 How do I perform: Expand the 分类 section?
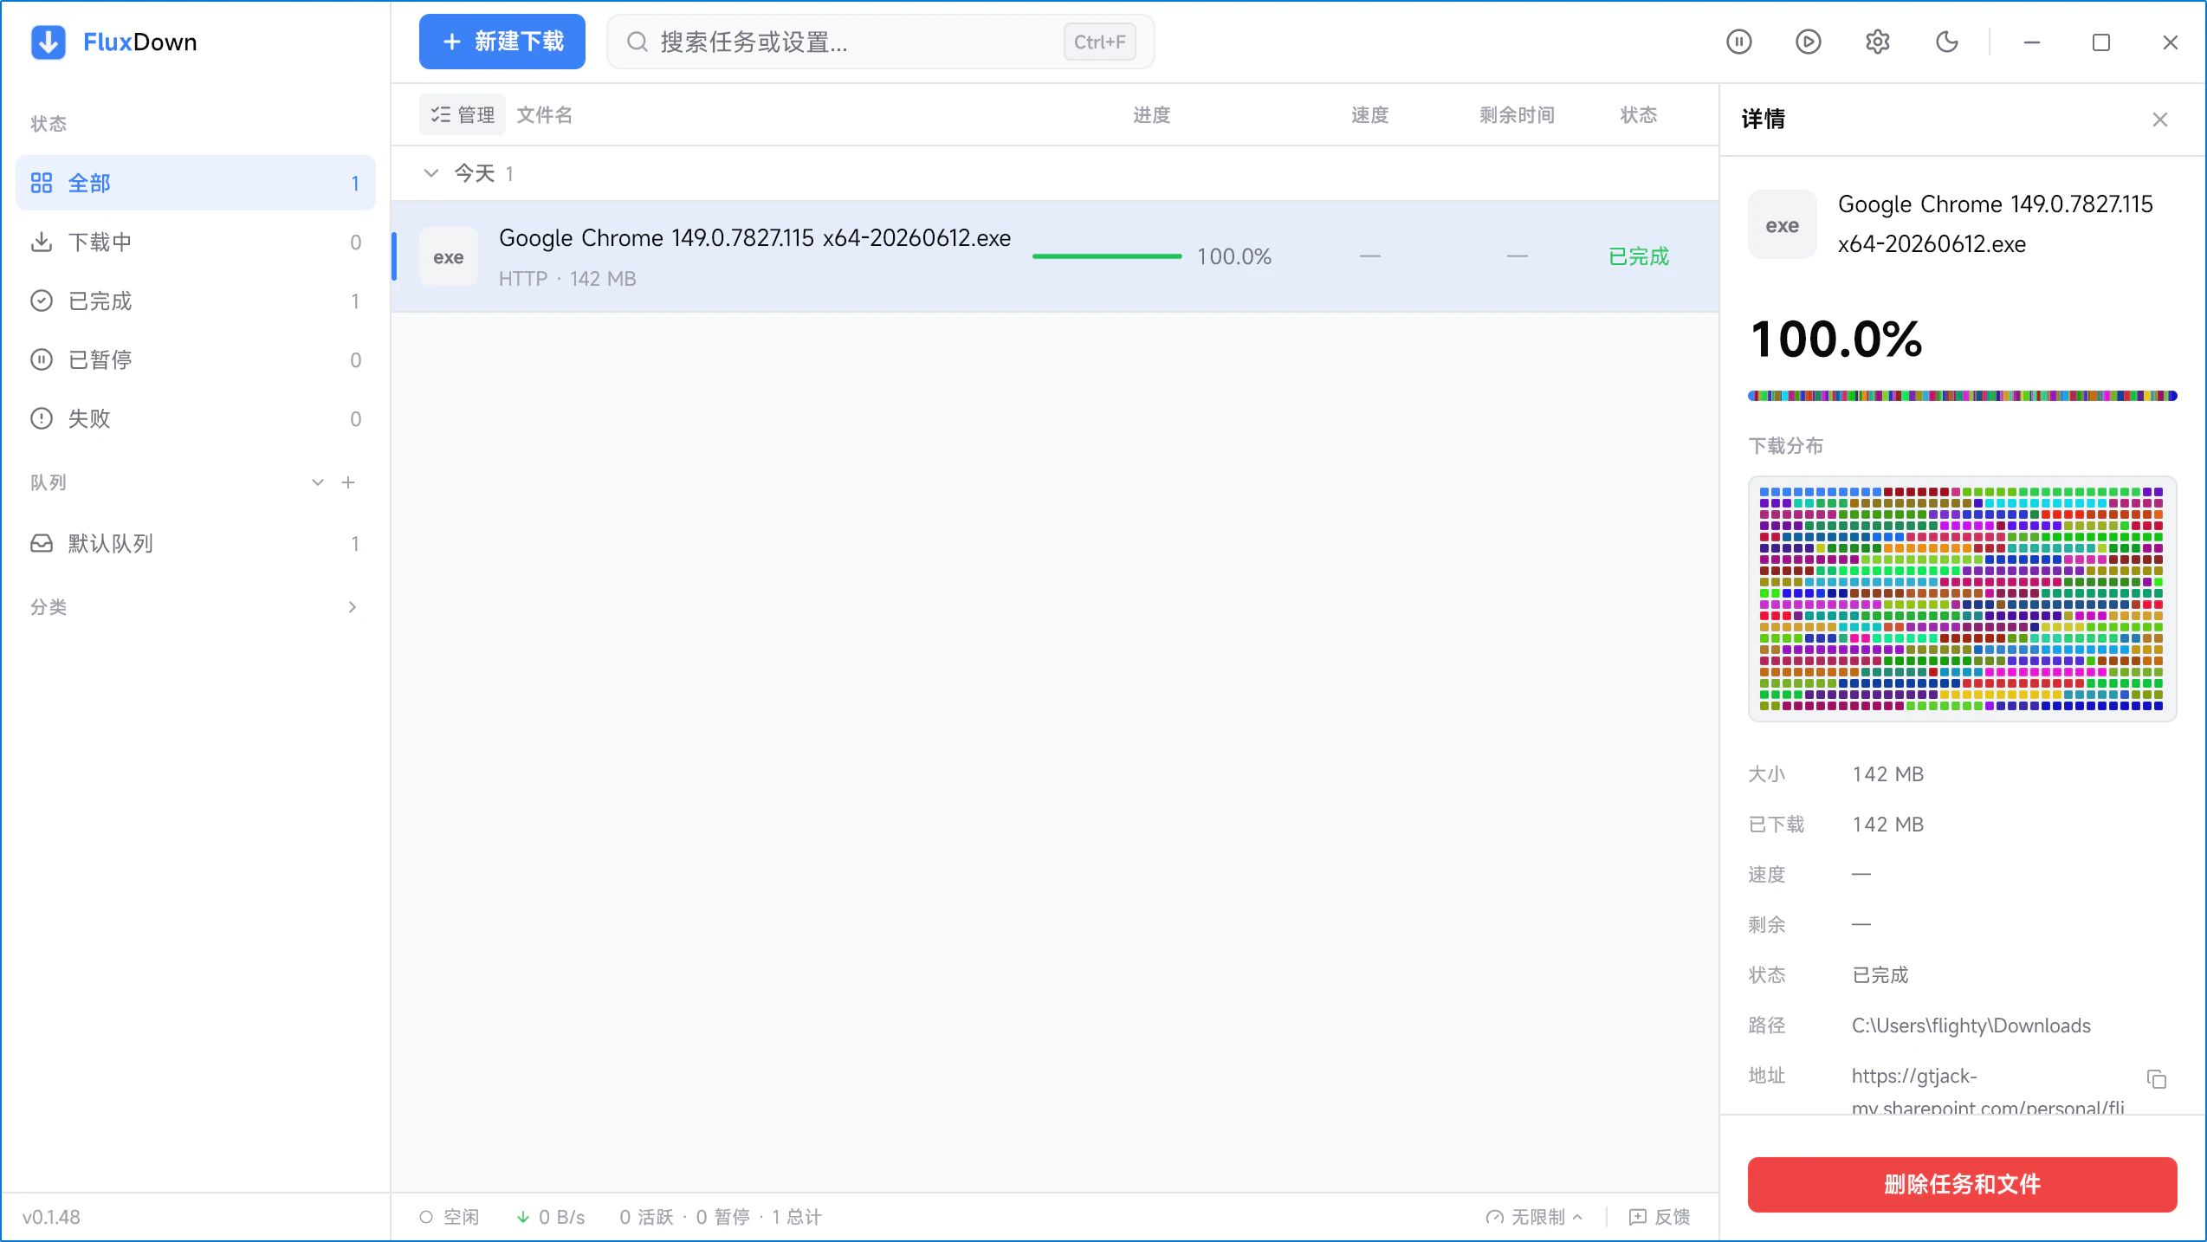click(196, 607)
